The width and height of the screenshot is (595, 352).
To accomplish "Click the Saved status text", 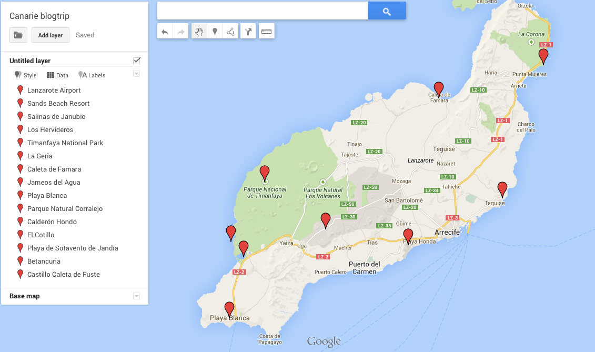I will (85, 35).
